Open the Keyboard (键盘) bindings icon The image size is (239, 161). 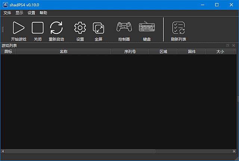coord(147,28)
